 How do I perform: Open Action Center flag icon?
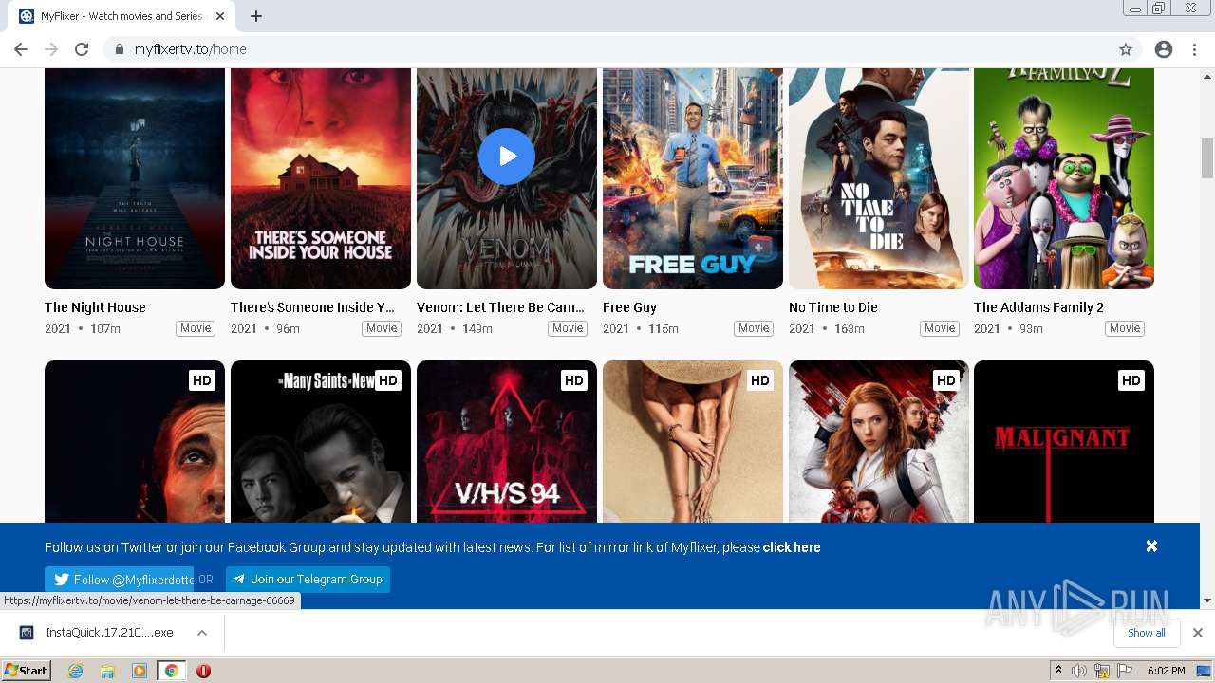pyautogui.click(x=1125, y=671)
